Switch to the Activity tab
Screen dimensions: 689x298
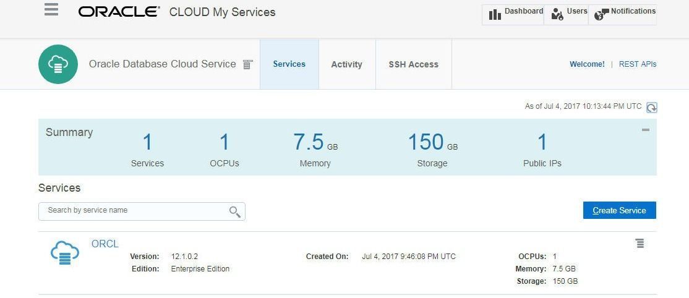(347, 64)
